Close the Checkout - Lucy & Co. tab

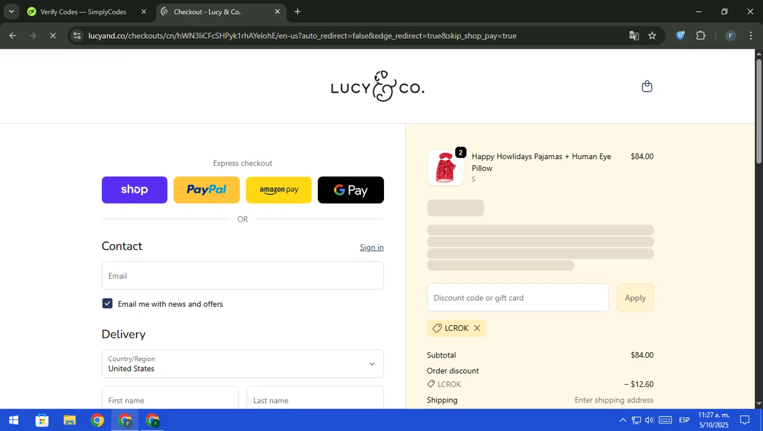click(277, 12)
